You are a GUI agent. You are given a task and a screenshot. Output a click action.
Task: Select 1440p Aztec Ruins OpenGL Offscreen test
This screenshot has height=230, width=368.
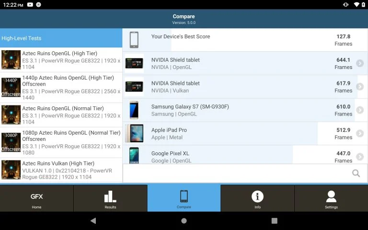pos(61,88)
